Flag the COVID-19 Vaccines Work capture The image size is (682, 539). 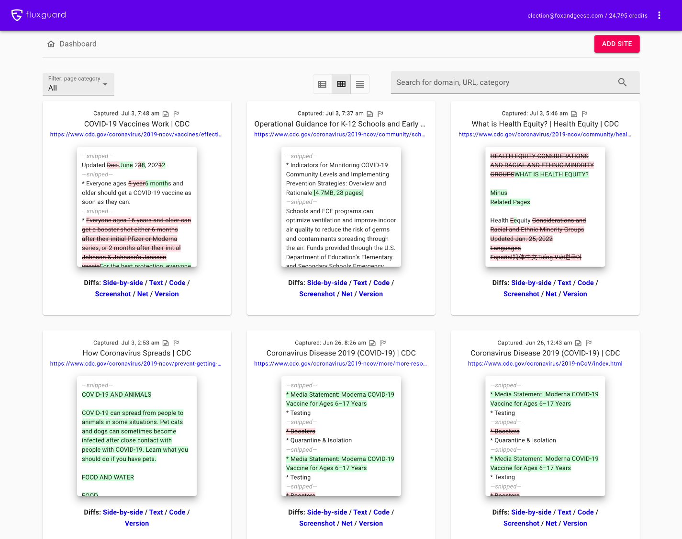pyautogui.click(x=176, y=114)
